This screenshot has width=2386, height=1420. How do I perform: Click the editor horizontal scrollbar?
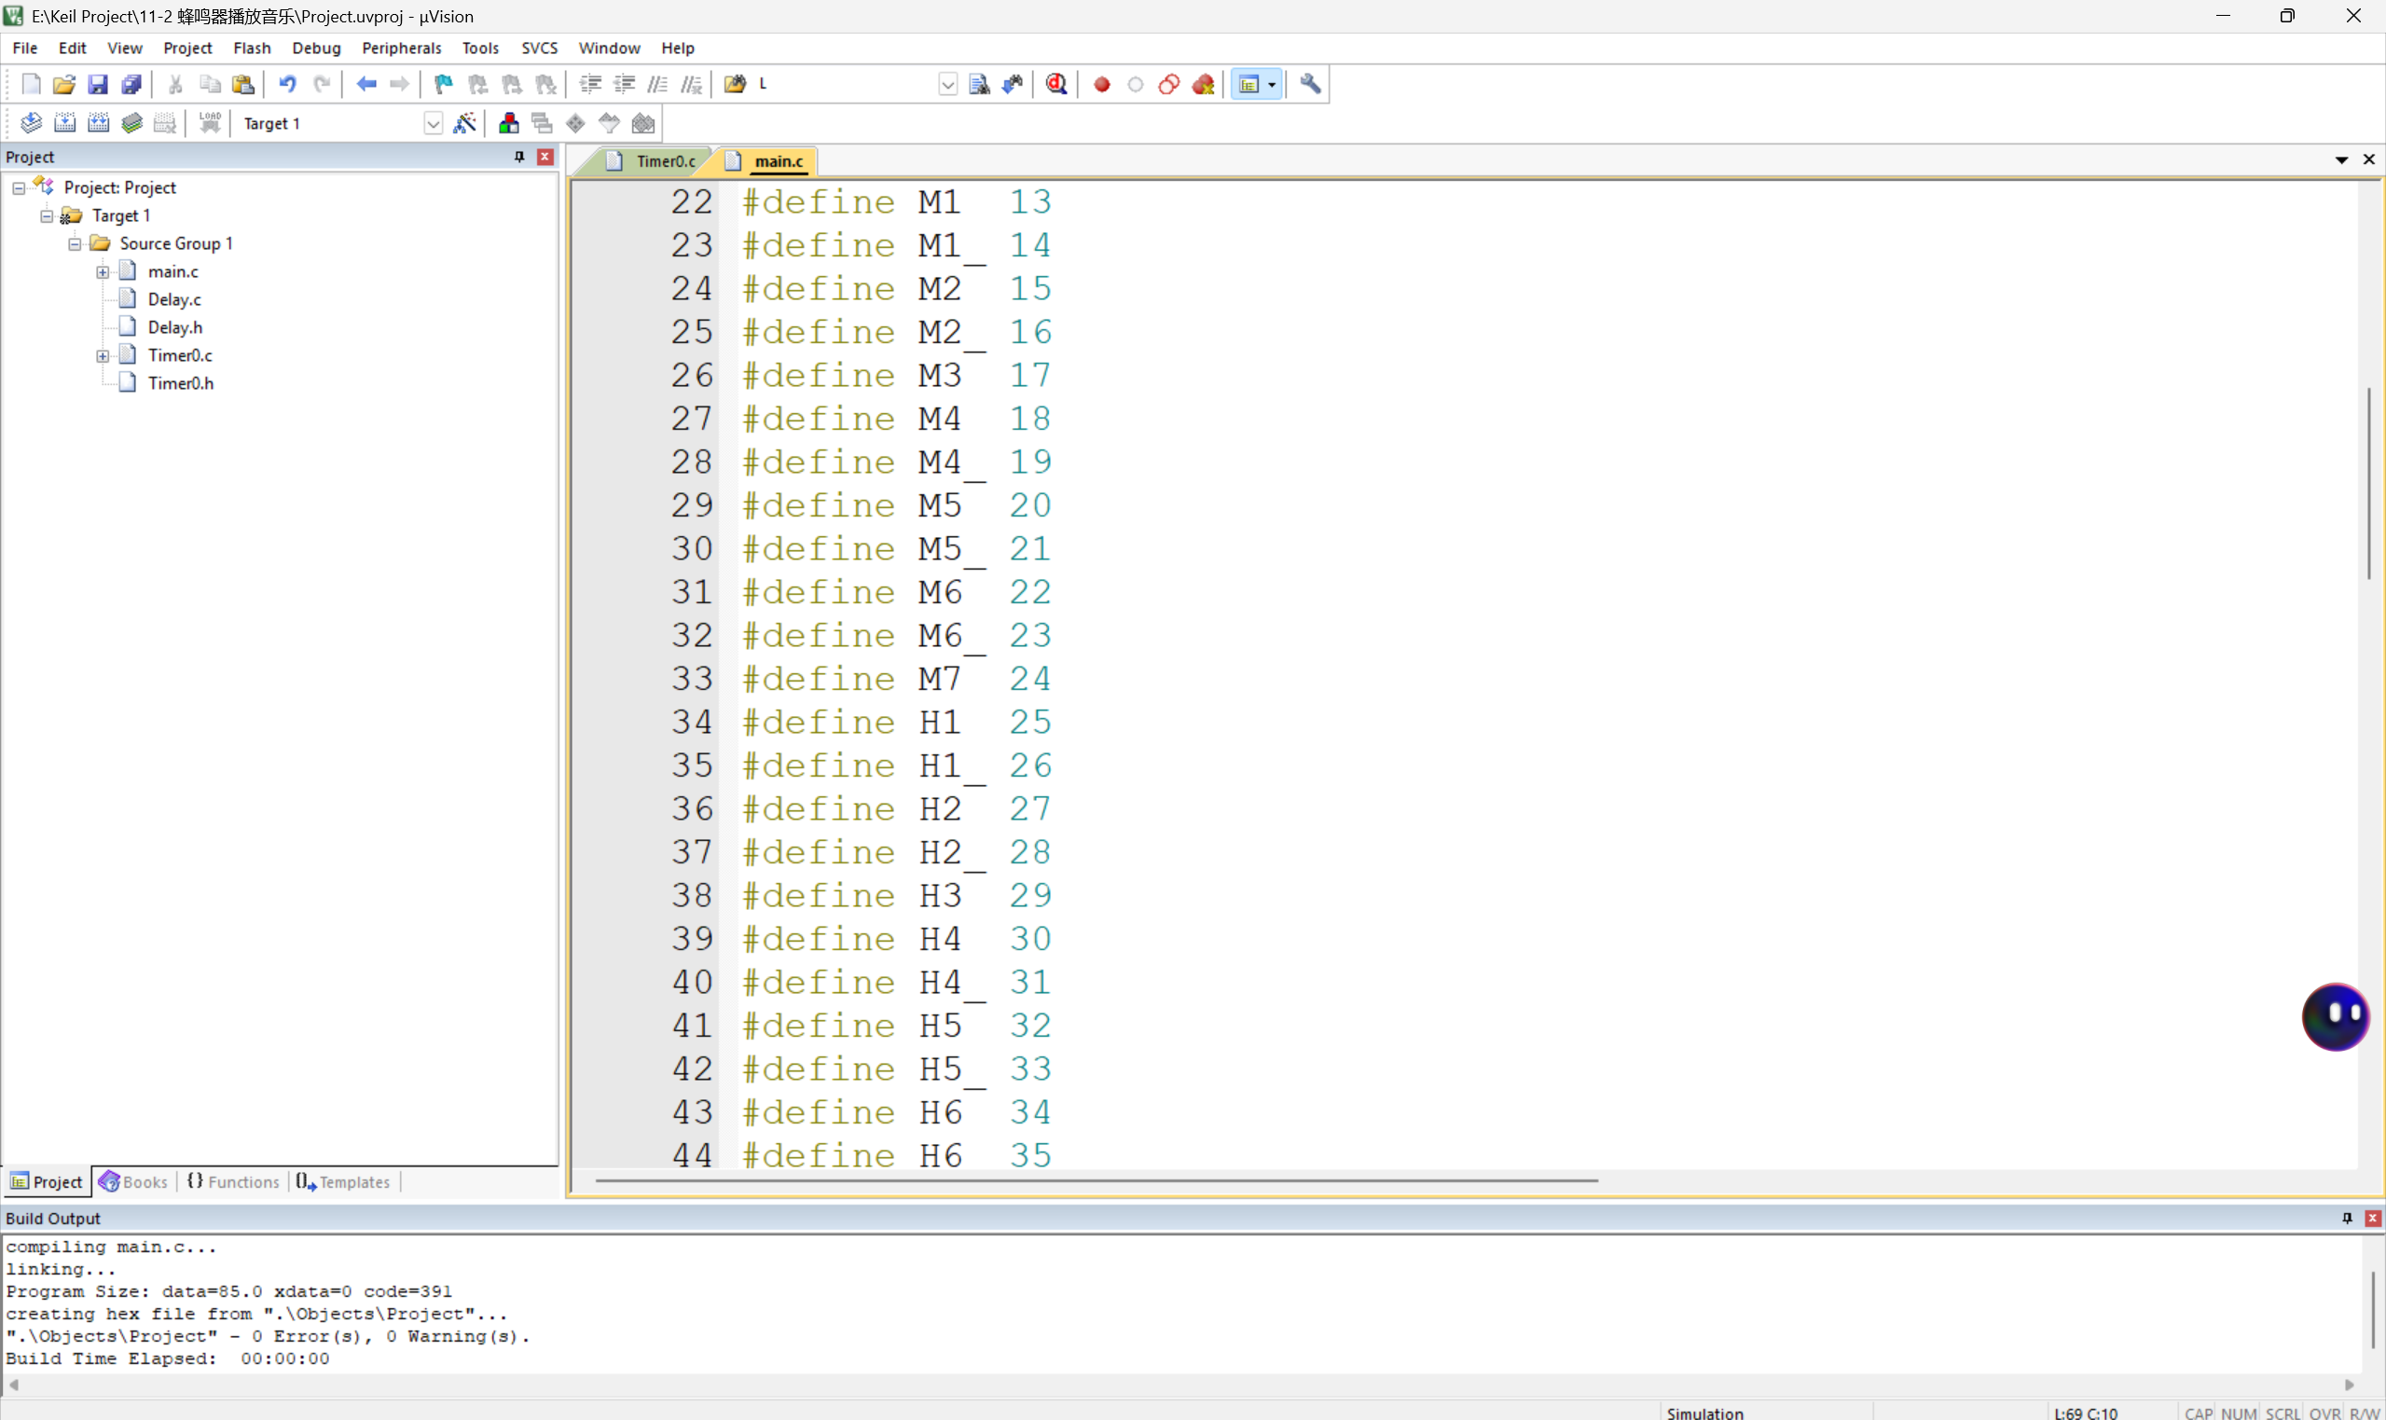point(1096,1180)
